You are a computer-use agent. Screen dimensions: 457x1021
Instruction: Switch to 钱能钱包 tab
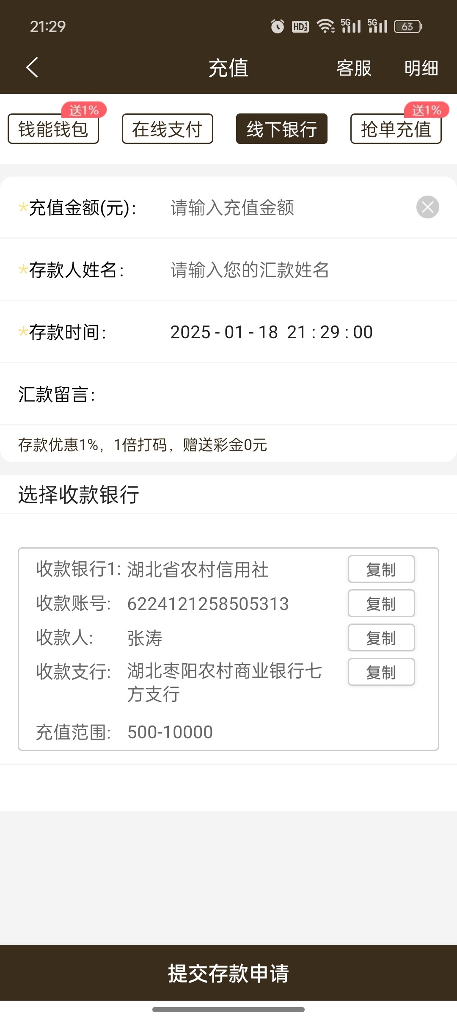[53, 129]
